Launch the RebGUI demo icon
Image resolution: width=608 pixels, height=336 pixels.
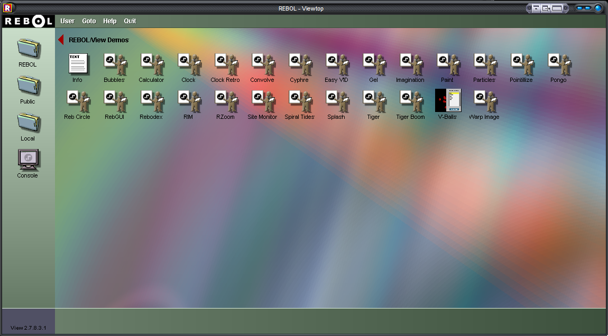point(115,101)
